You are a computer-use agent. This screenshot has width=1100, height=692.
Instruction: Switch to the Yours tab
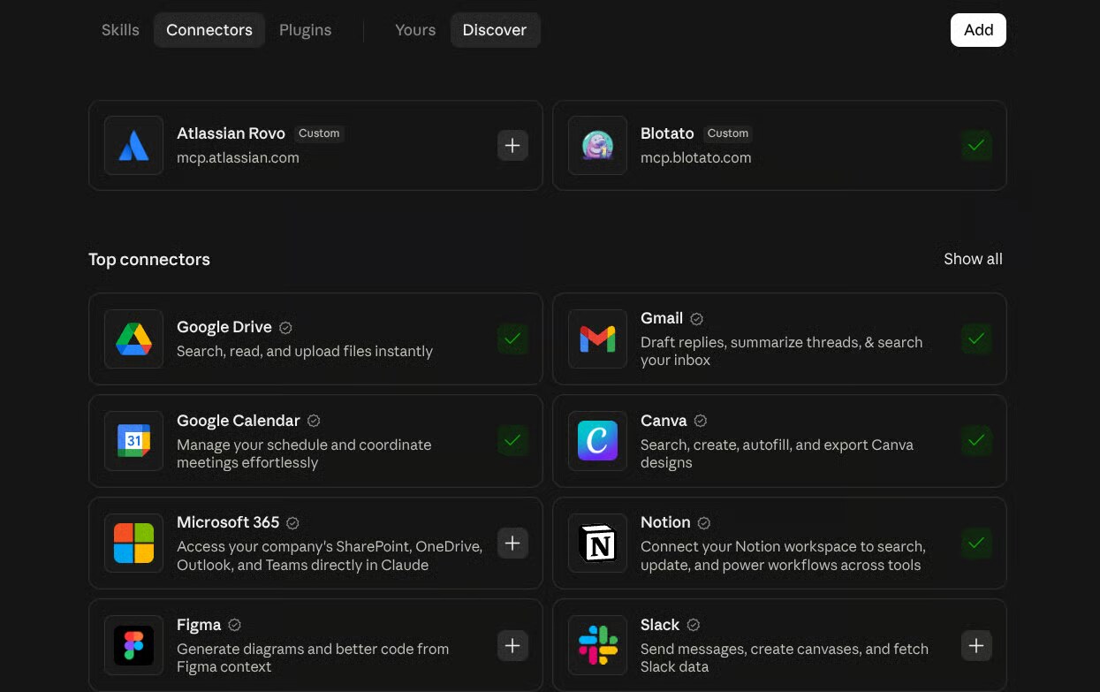point(415,30)
